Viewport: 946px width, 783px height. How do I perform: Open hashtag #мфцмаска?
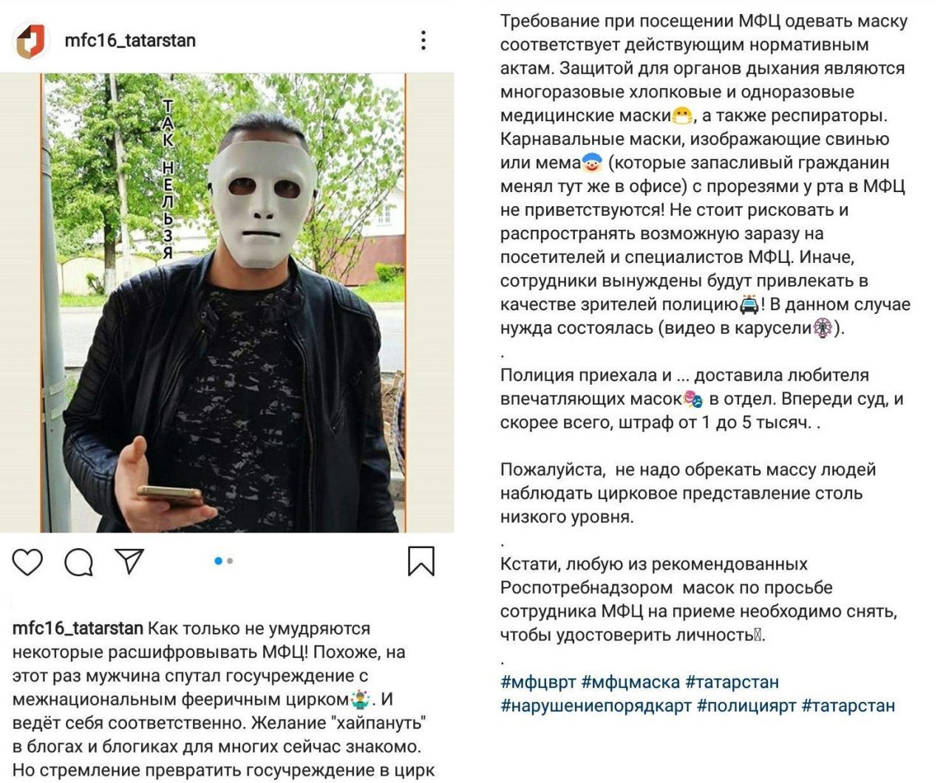click(x=630, y=682)
